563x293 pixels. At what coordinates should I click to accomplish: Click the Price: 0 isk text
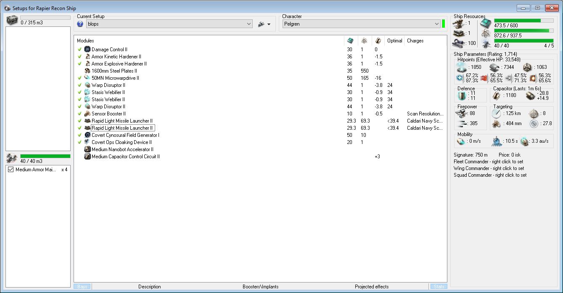click(510, 155)
